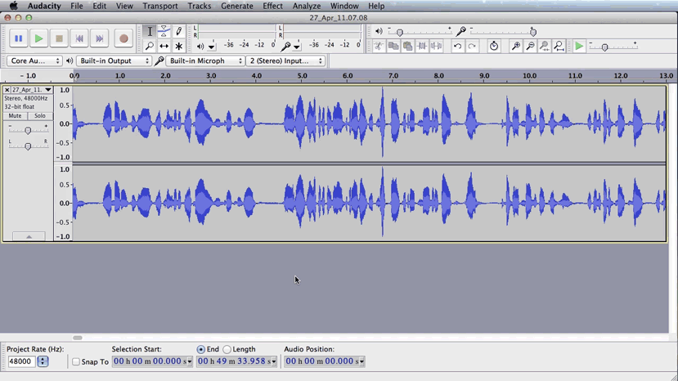Activate the Multi-Tool asterisk icon
This screenshot has height=381, width=678.
click(178, 47)
